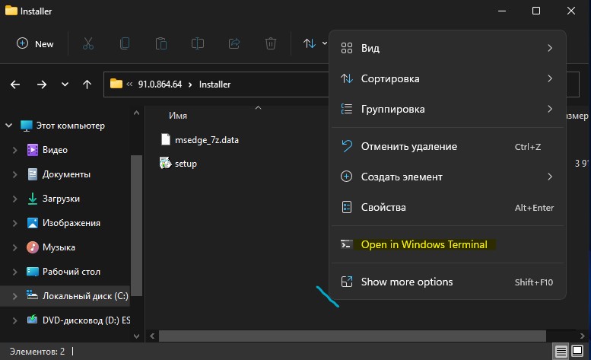Click 91.0.864.64 in the address bar
The height and width of the screenshot is (360, 591).
[160, 84]
